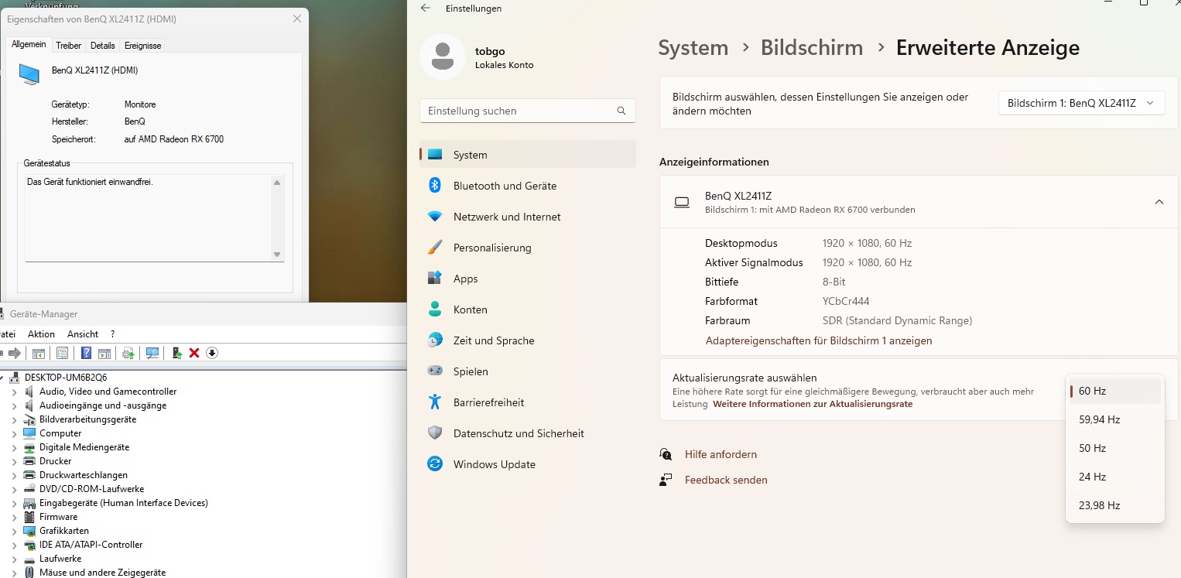Select 24 Hz refresh rate option

pyautogui.click(x=1114, y=477)
